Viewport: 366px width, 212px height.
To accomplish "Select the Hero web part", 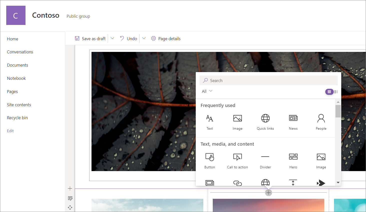I will pyautogui.click(x=293, y=160).
